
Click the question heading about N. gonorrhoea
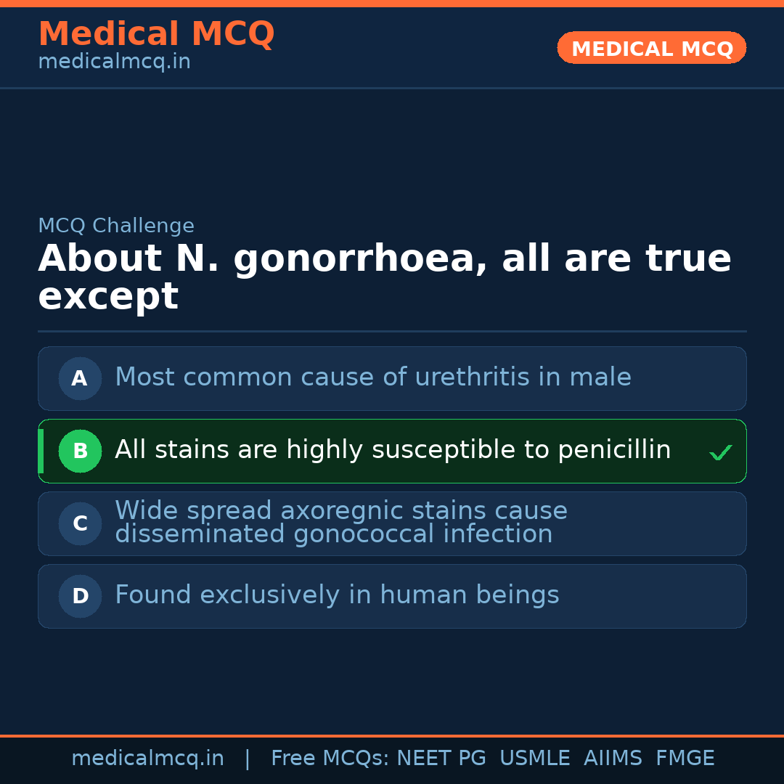pyautogui.click(x=384, y=277)
